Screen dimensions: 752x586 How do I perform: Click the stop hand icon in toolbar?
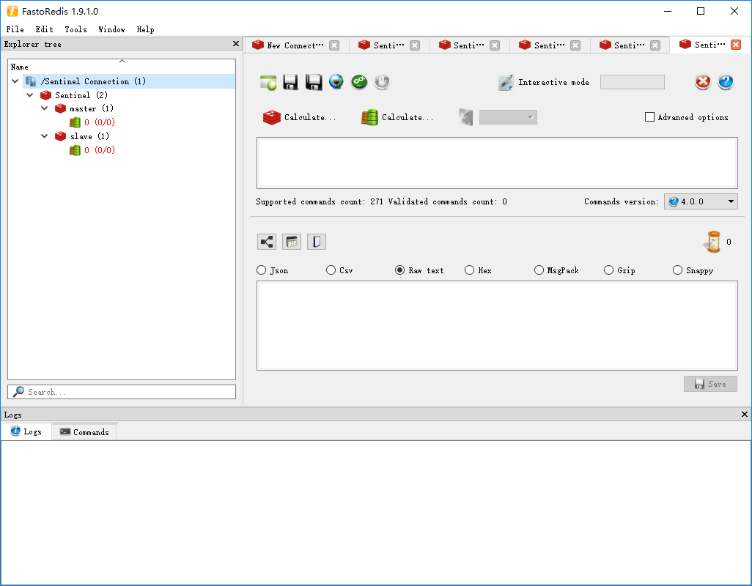click(x=381, y=82)
